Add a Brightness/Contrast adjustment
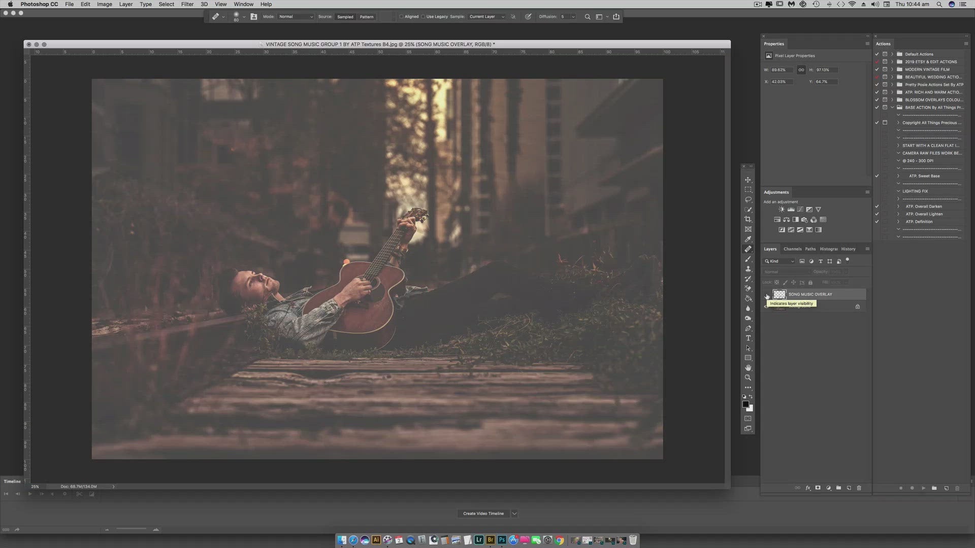Viewport: 975px width, 548px height. click(x=782, y=210)
